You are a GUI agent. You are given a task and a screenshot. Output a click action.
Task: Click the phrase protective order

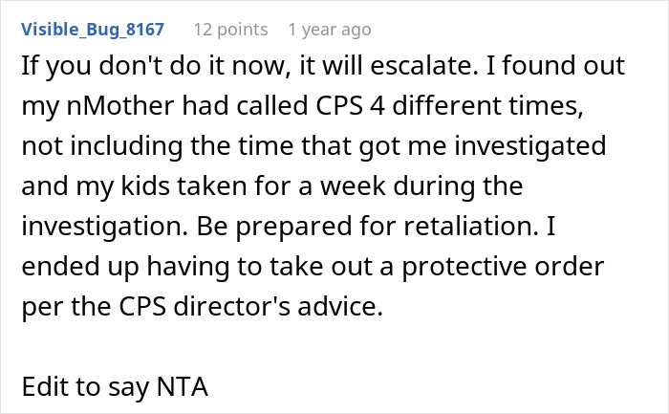click(503, 267)
